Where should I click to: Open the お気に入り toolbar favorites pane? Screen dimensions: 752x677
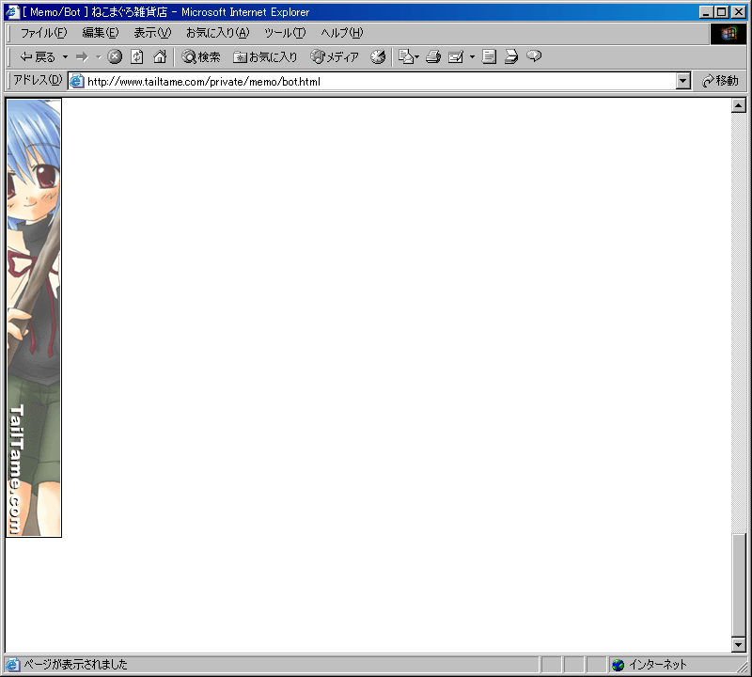[x=265, y=57]
